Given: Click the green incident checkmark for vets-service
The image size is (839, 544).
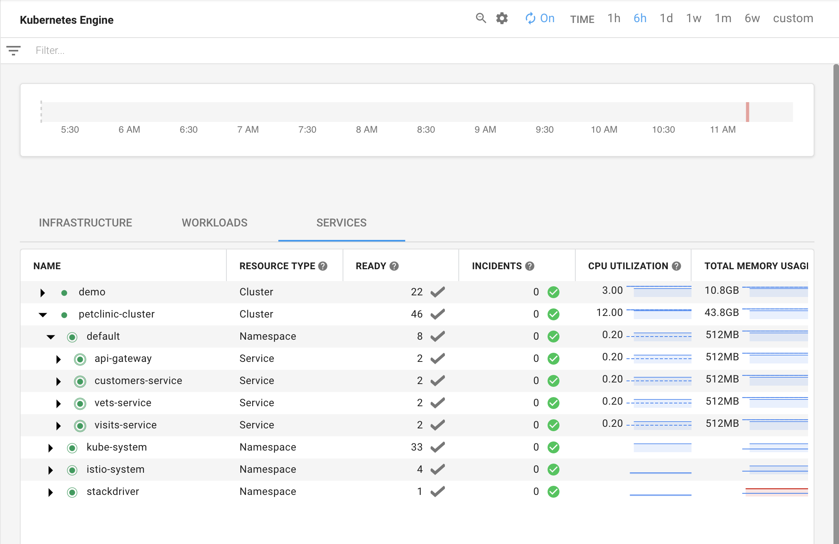Looking at the screenshot, I should pyautogui.click(x=554, y=402).
